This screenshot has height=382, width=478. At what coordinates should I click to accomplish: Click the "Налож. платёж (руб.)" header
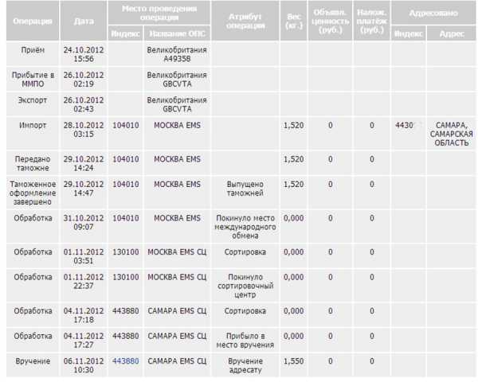(371, 21)
